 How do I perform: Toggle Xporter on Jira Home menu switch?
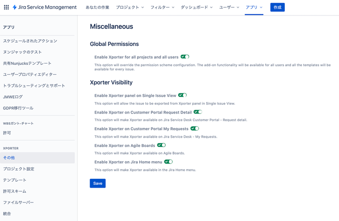coord(169,162)
